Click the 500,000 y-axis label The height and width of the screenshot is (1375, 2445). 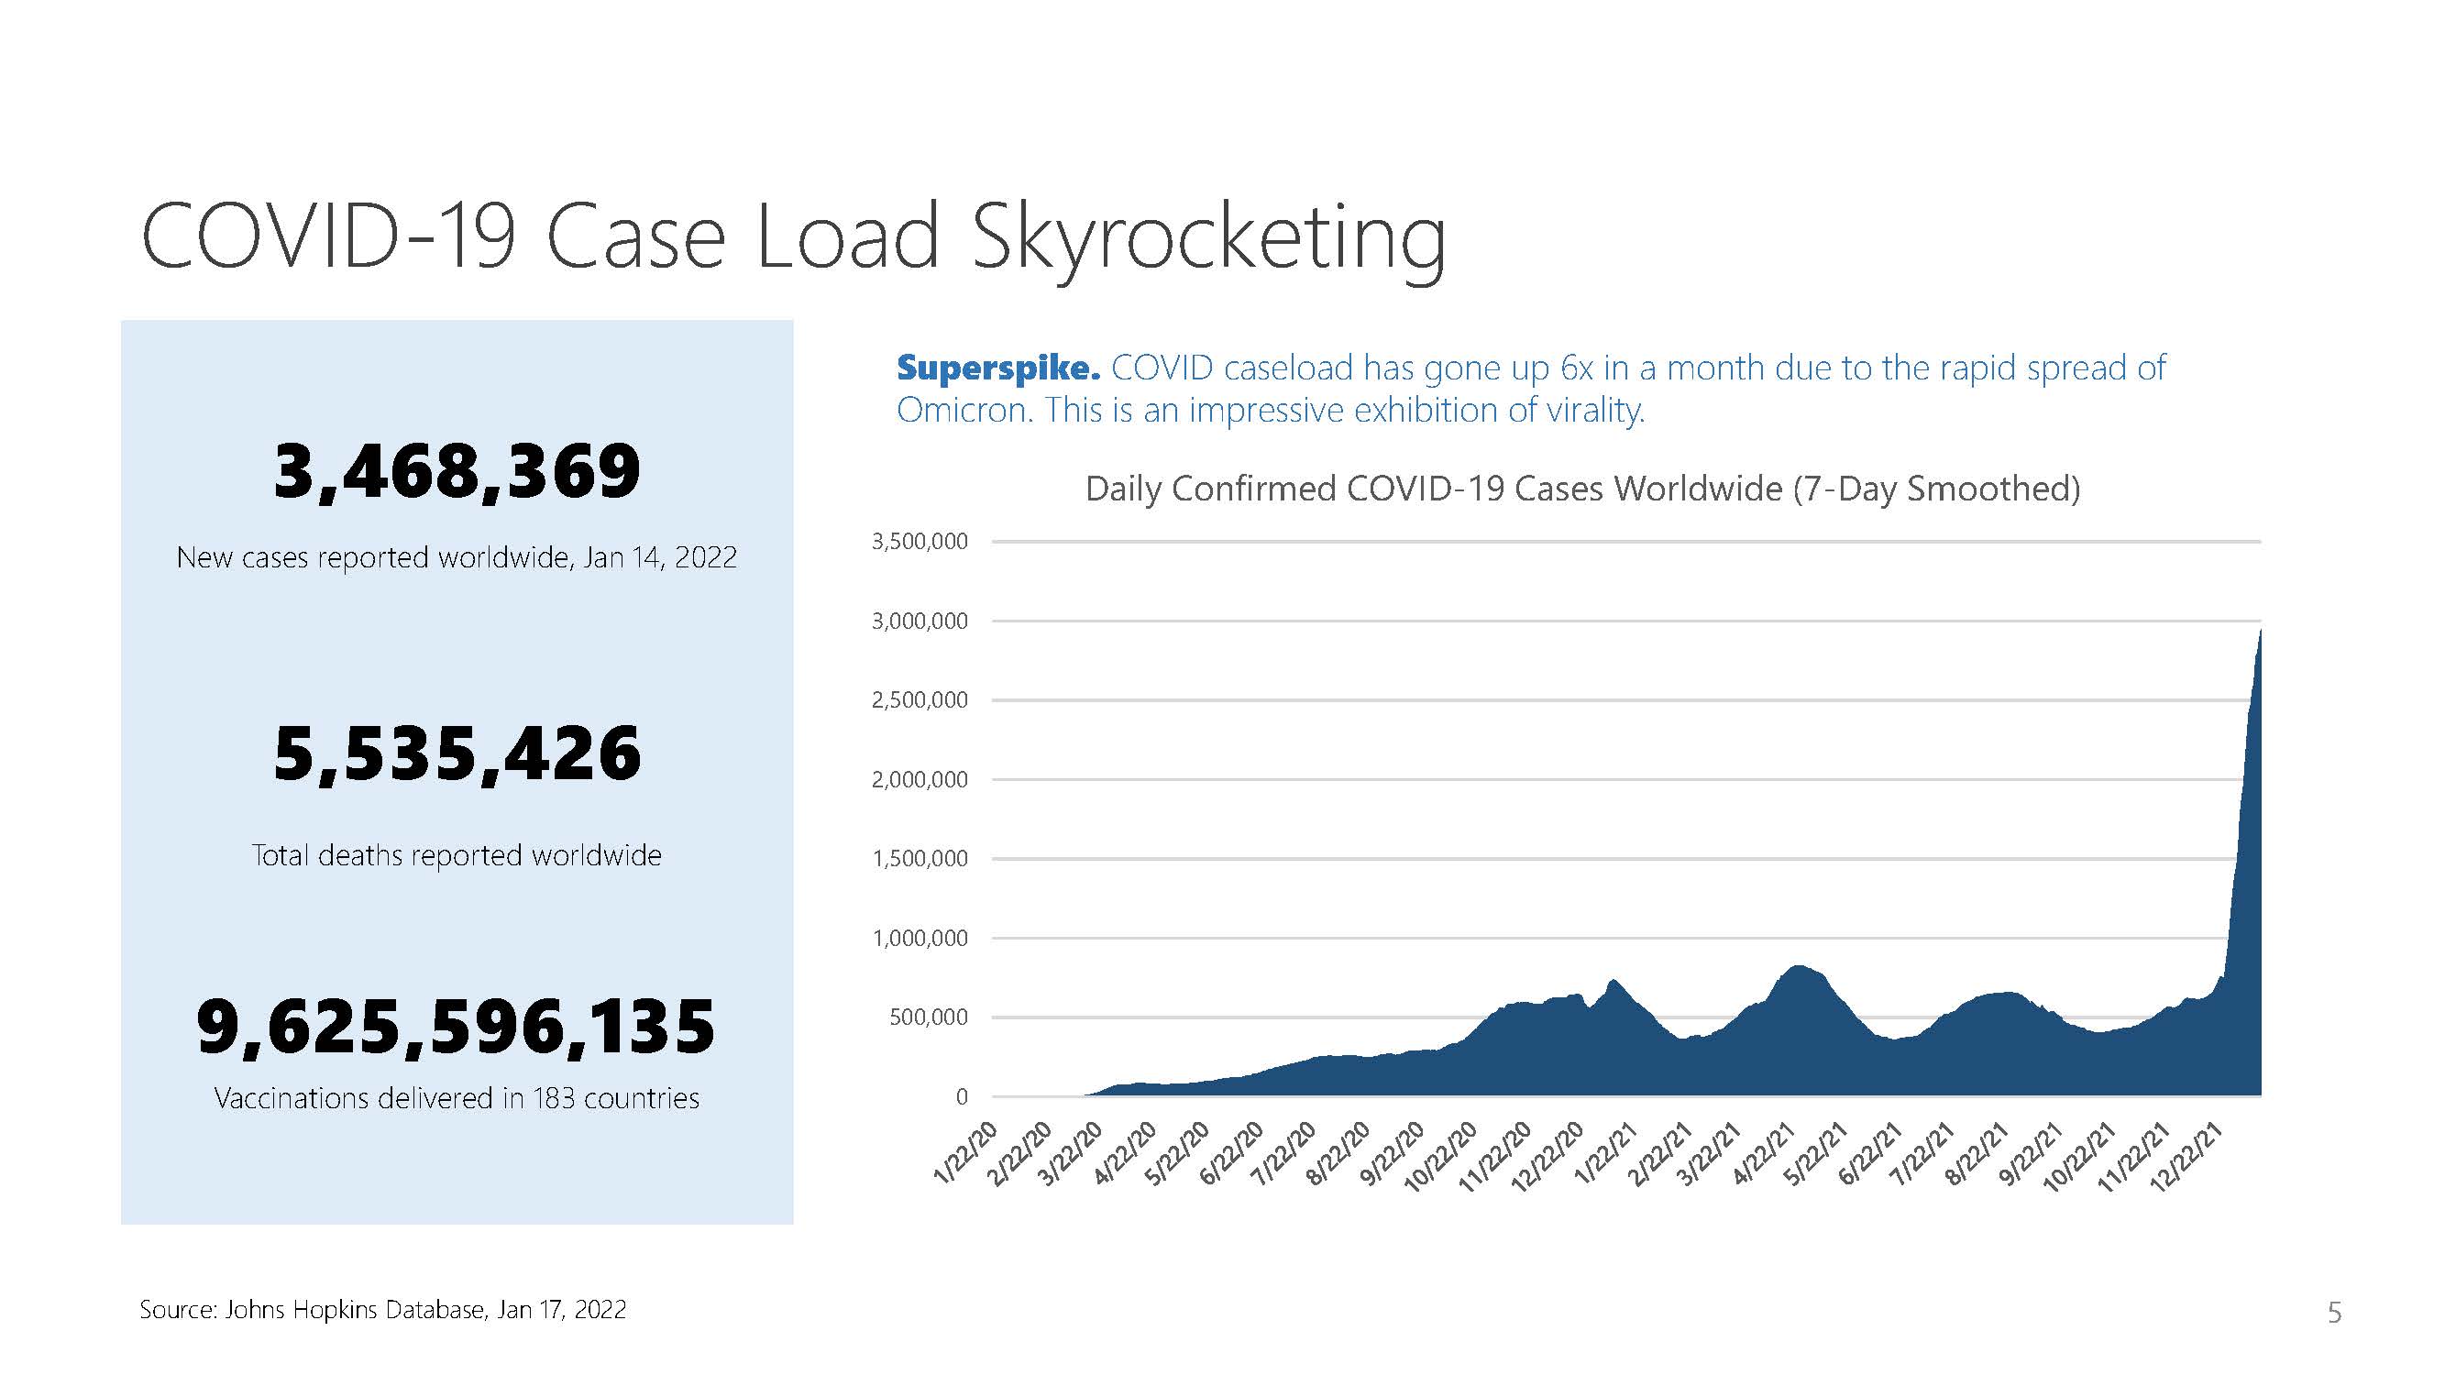coord(928,1017)
